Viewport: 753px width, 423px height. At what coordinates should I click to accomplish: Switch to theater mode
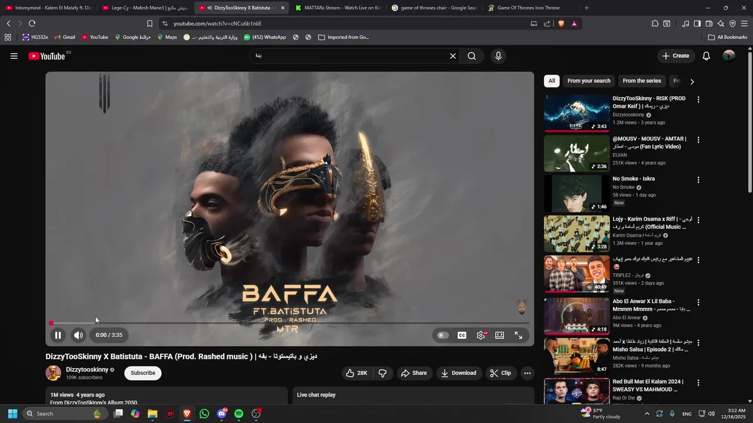pos(499,335)
